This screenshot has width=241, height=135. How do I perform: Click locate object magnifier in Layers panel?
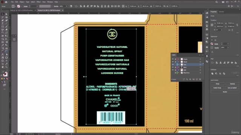point(187,79)
